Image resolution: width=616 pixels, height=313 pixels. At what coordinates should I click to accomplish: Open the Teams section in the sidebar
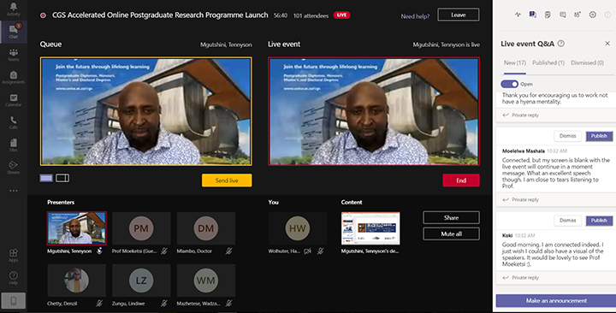pyautogui.click(x=14, y=55)
